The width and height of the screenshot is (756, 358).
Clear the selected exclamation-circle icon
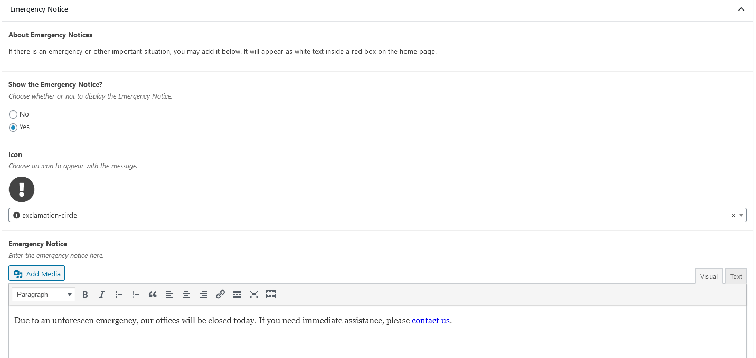733,215
